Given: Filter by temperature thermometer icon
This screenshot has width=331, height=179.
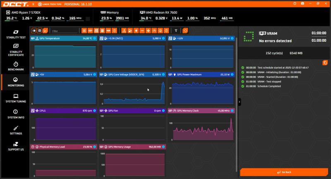Looking at the screenshot, I should (x=124, y=31).
